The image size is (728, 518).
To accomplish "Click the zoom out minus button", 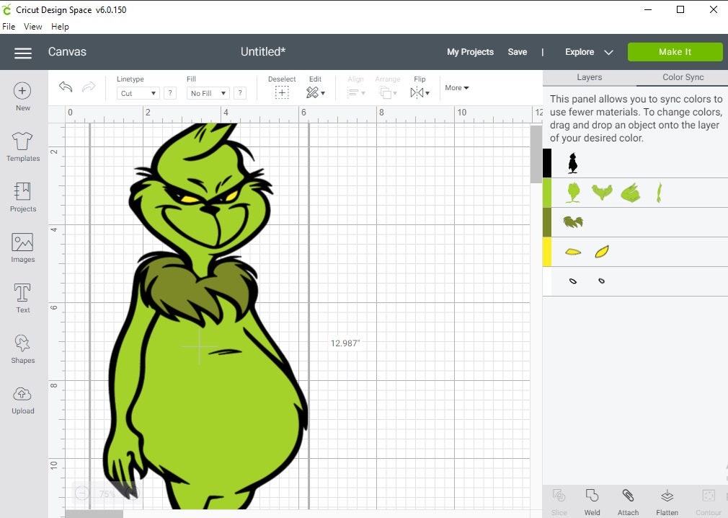I will (81, 493).
